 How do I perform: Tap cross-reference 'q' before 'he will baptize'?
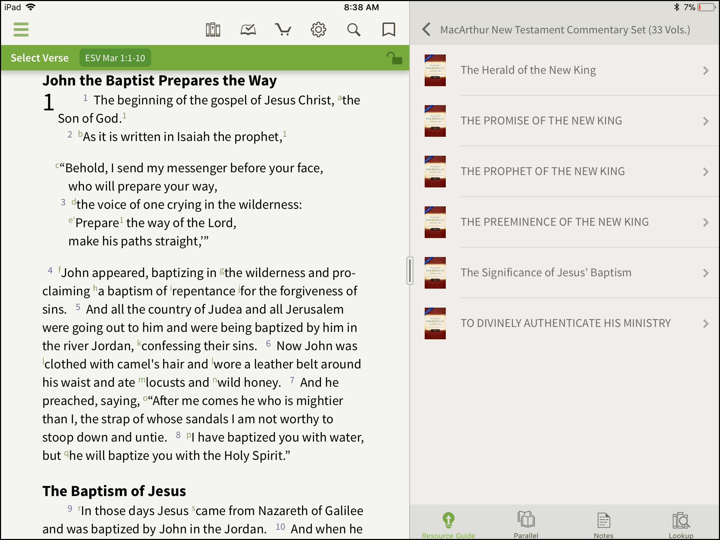pos(66,454)
